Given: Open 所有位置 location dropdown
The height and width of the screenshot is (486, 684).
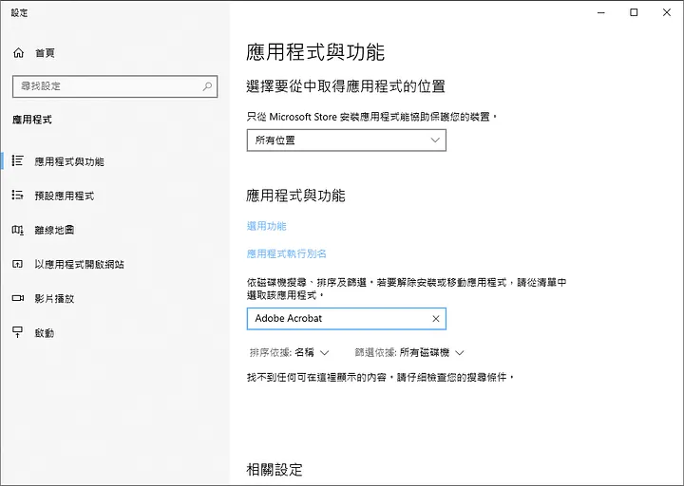Looking at the screenshot, I should coord(347,140).
